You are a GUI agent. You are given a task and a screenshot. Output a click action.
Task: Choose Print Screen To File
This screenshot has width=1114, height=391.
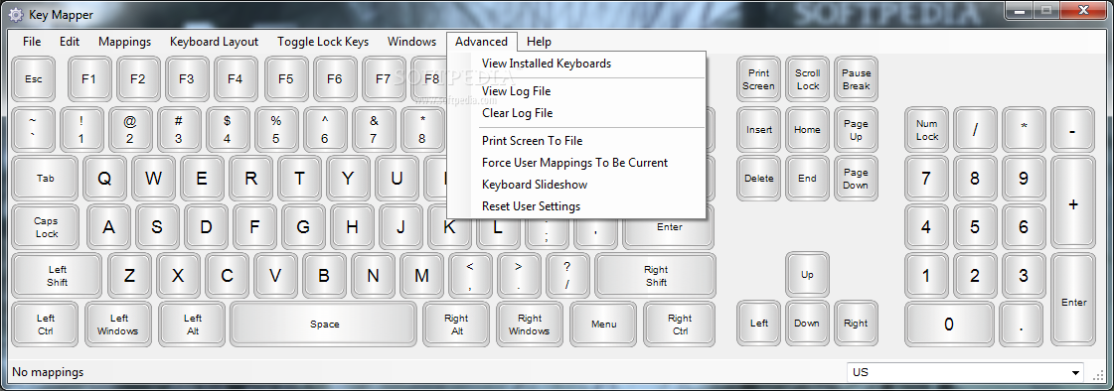tap(576, 141)
